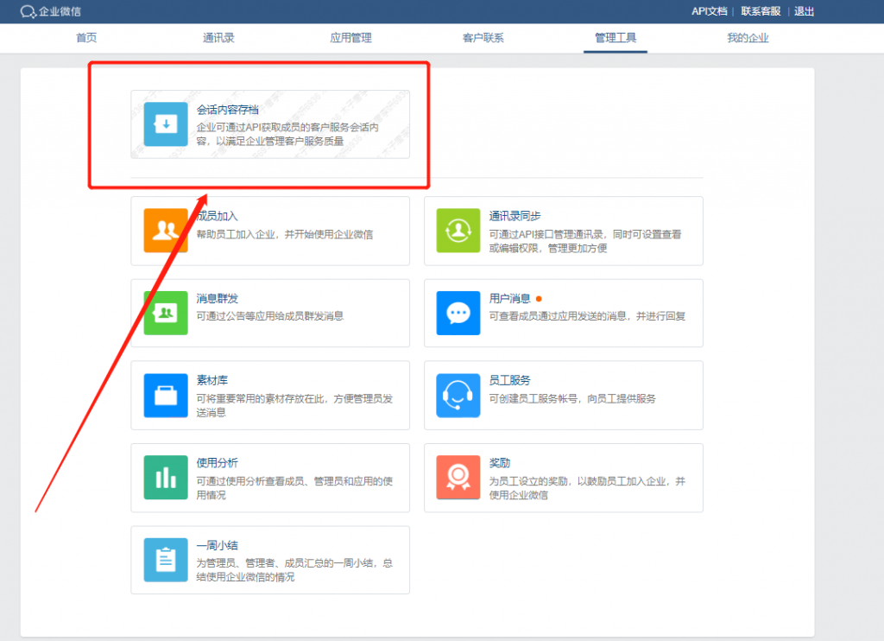Viewport: 884px width, 641px height.
Task: Log out via the 退出 button
Action: click(x=804, y=12)
